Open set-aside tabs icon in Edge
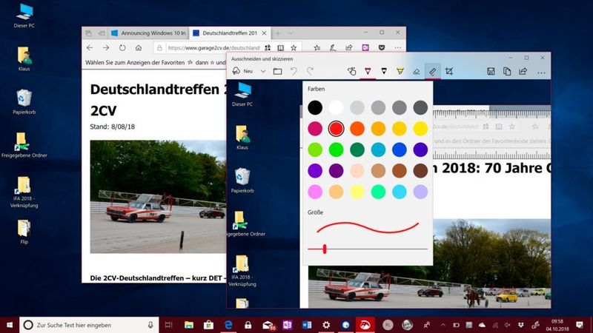Image resolution: width=593 pixels, height=333 pixels. [88, 33]
